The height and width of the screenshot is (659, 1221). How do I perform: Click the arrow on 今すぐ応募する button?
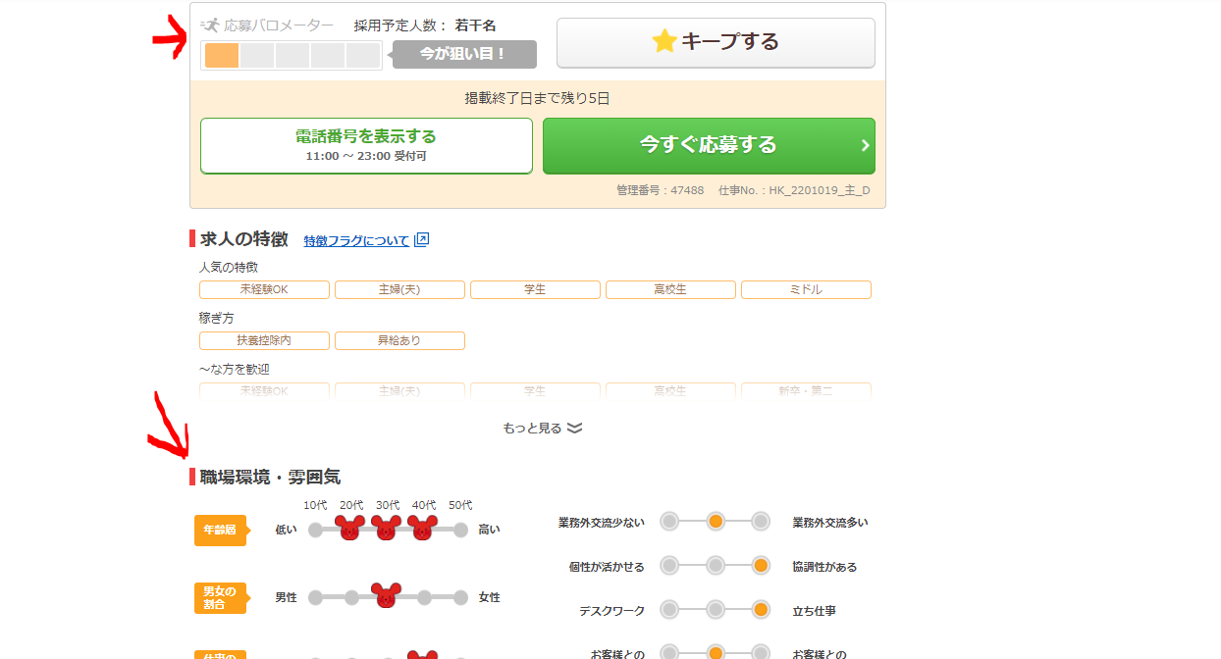(x=865, y=145)
